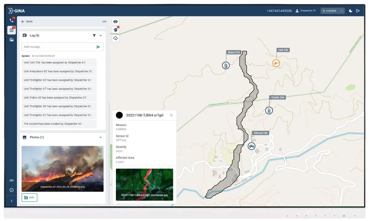This screenshot has width=370, height=221.
Task: Click the black circle color swatch
Action: click(119, 115)
